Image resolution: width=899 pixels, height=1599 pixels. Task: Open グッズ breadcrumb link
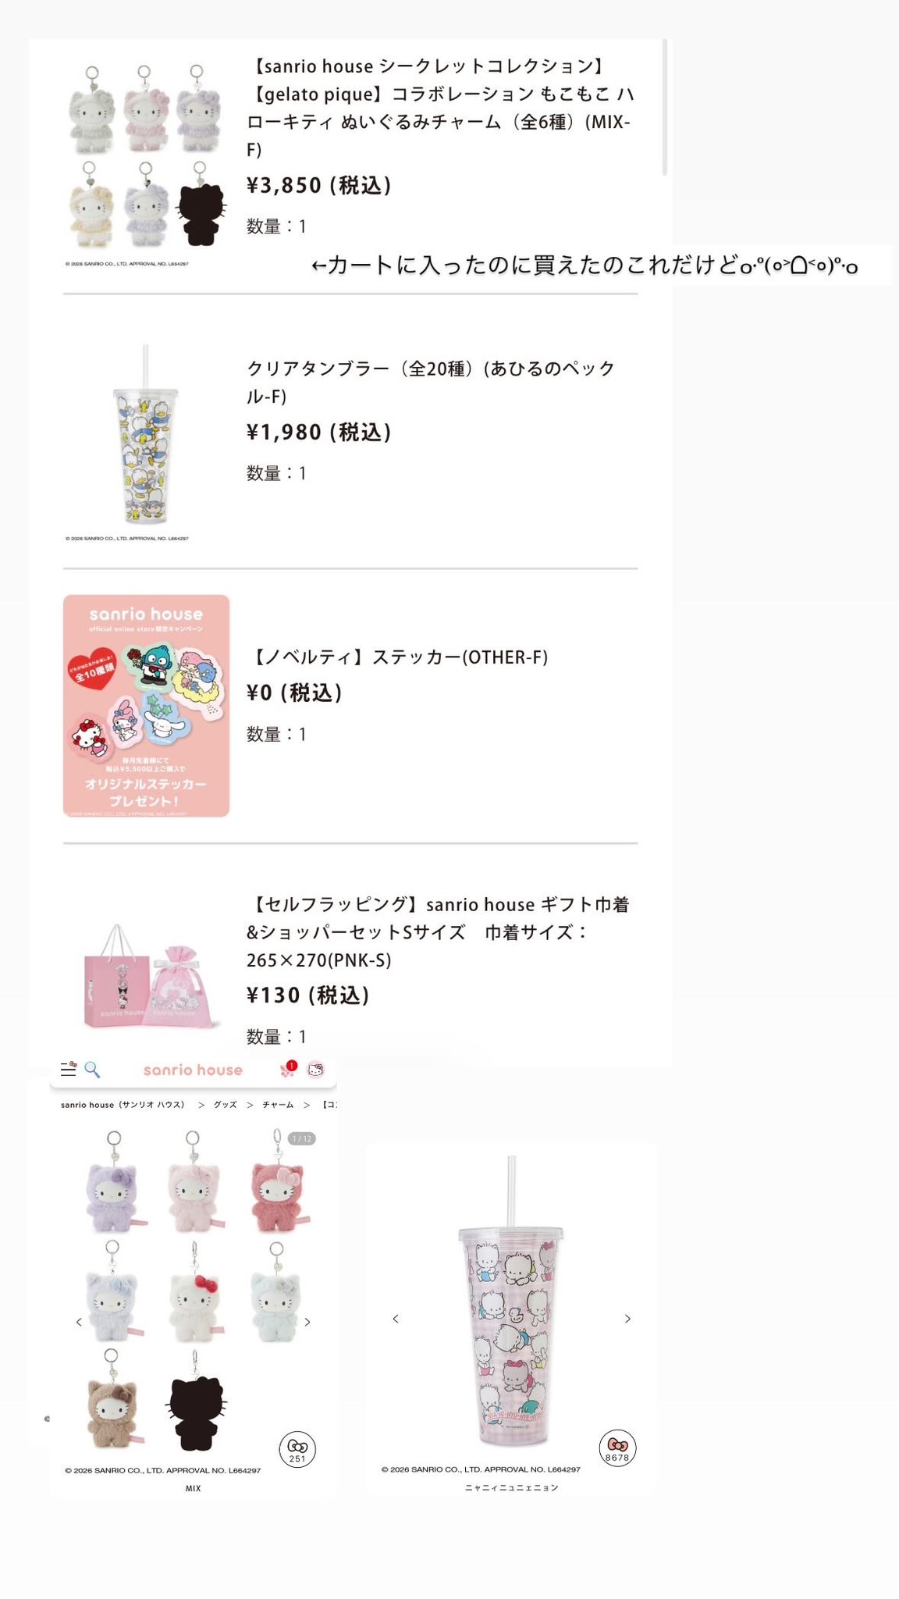click(226, 1105)
